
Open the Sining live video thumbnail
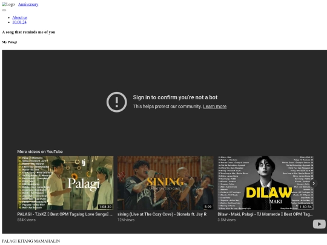(165, 183)
